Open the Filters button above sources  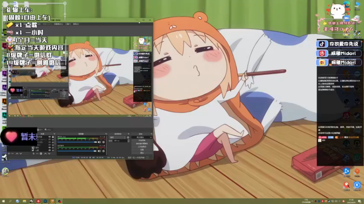coord(48,130)
